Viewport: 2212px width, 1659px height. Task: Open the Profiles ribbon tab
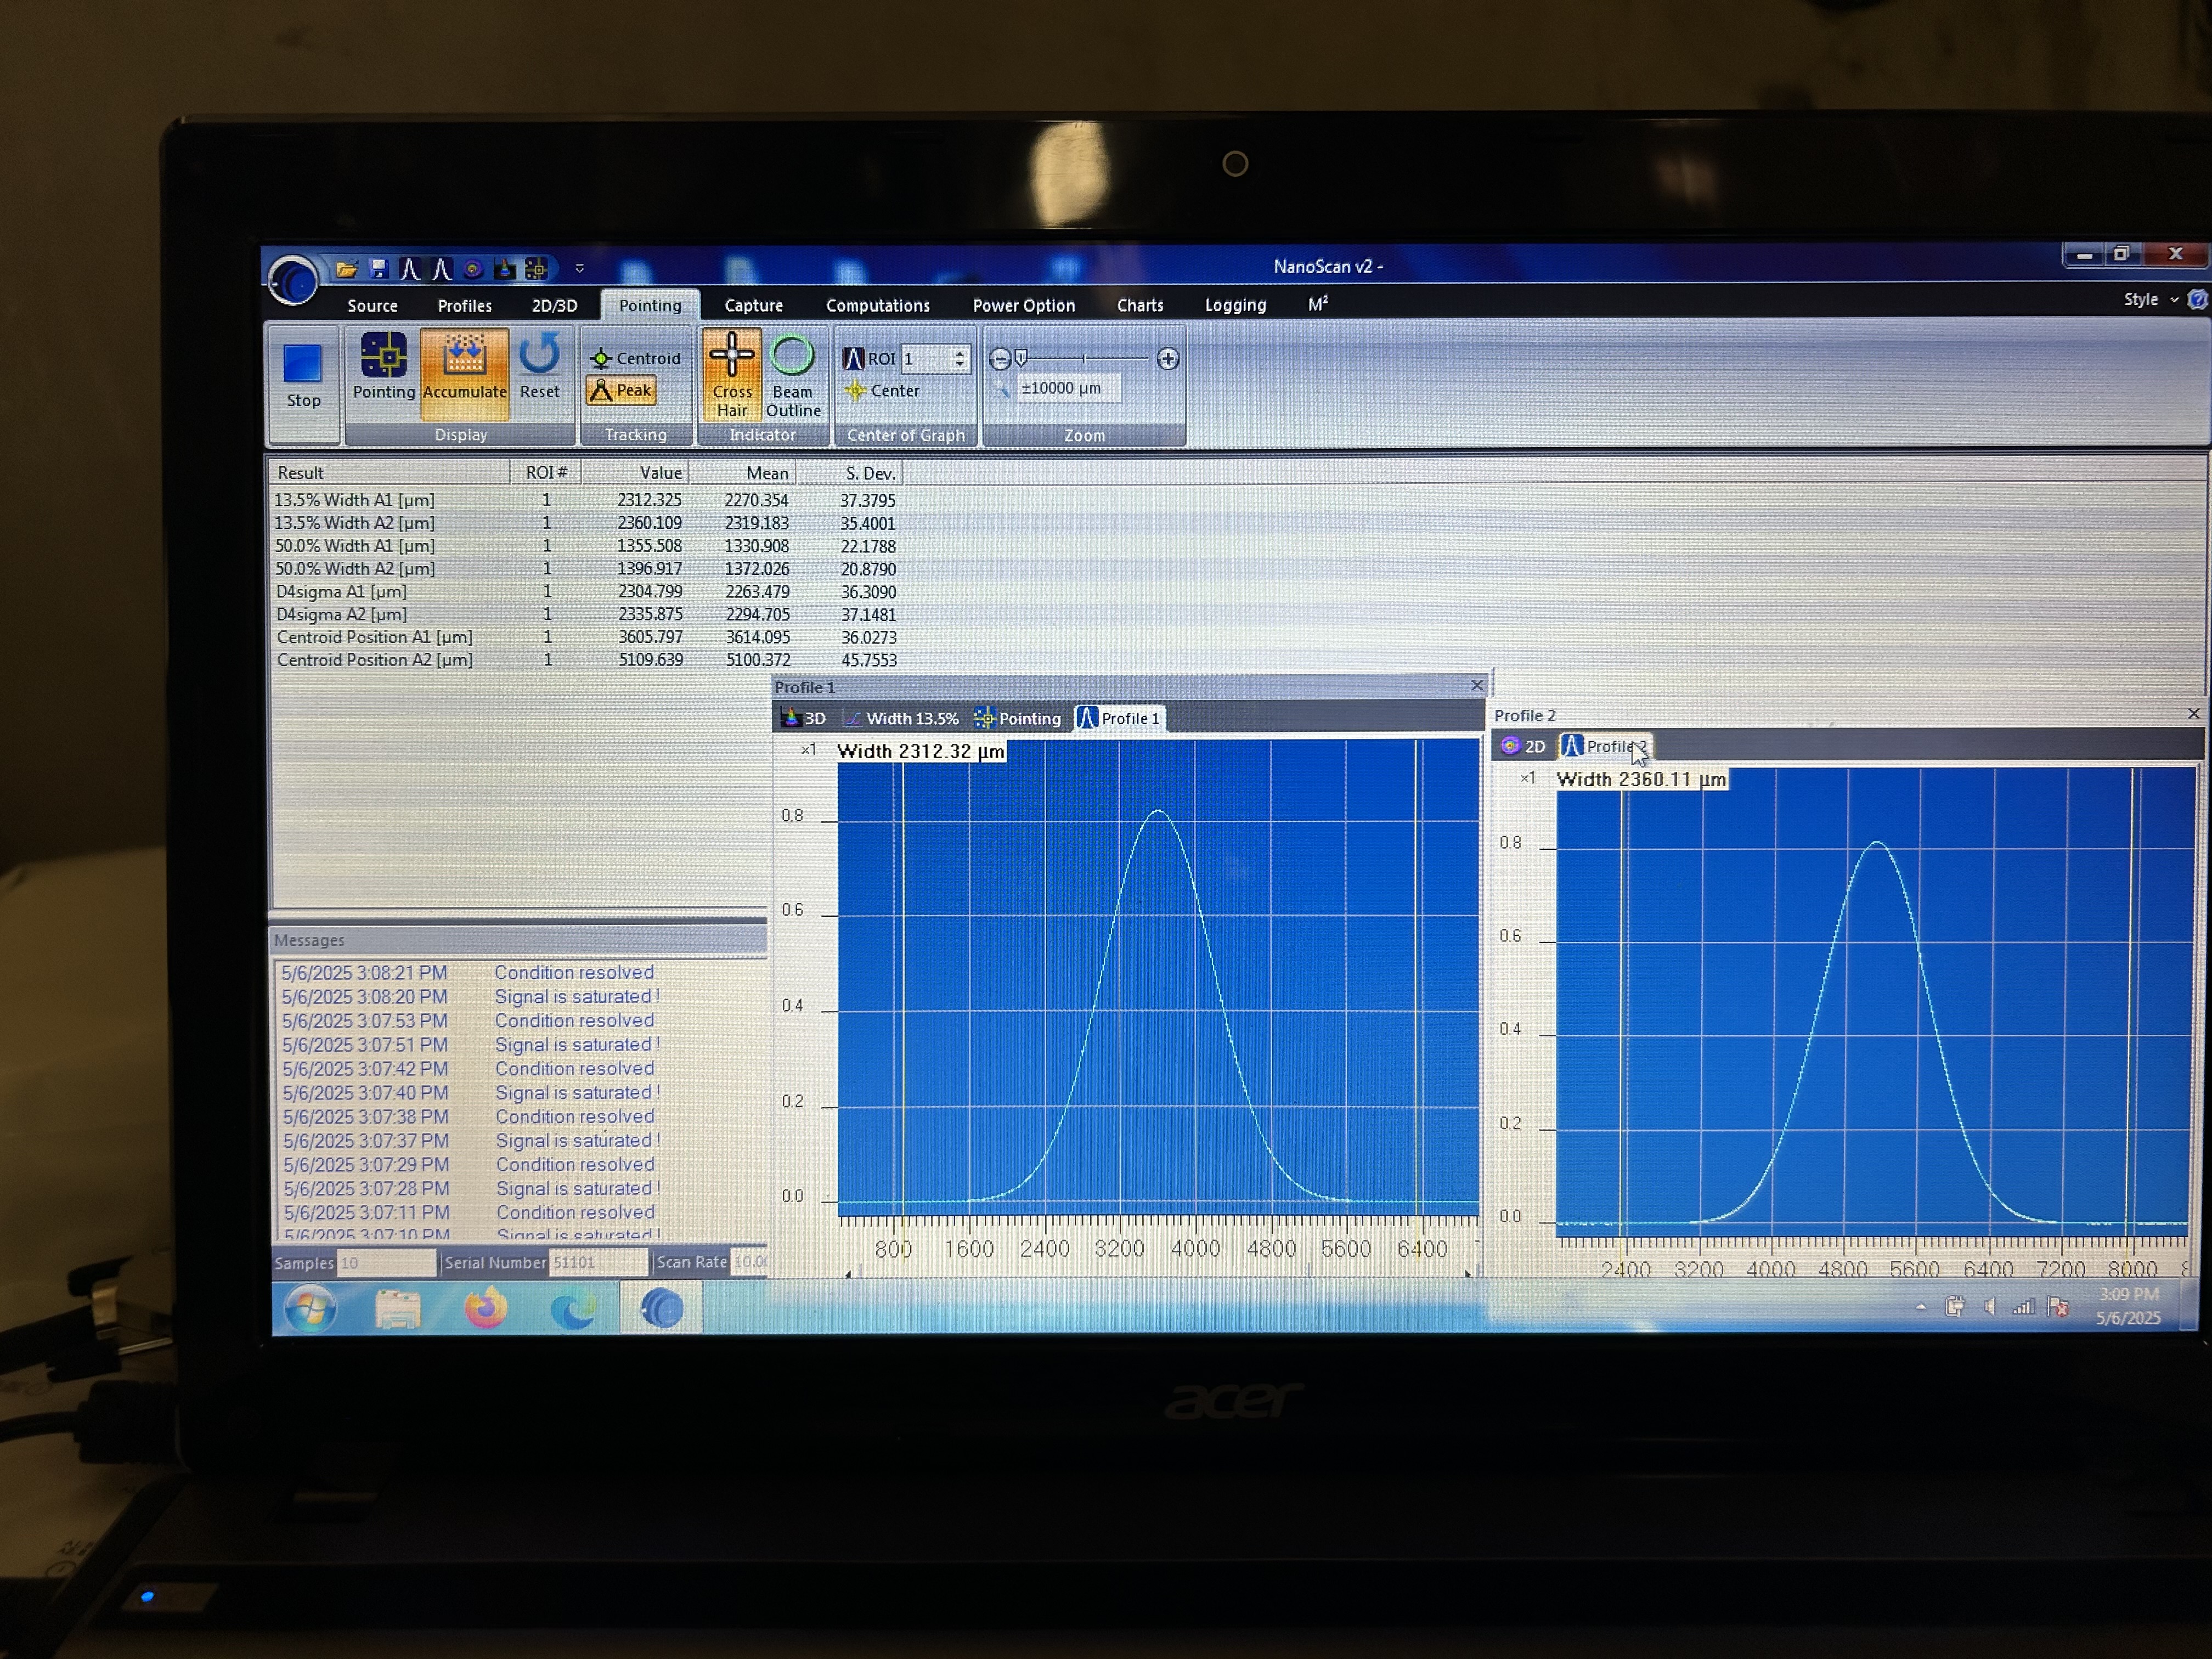click(x=465, y=306)
